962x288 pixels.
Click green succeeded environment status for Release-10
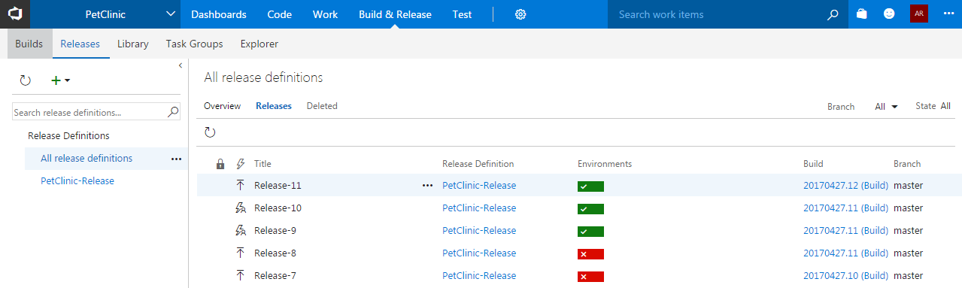point(590,209)
